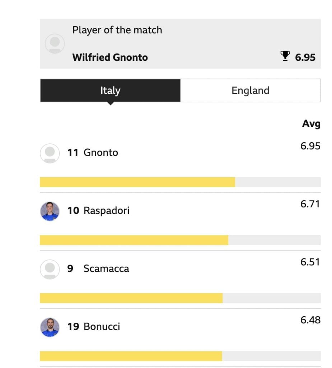Switch to the England tab
Image resolution: width=332 pixels, height=368 pixels.
tap(251, 90)
